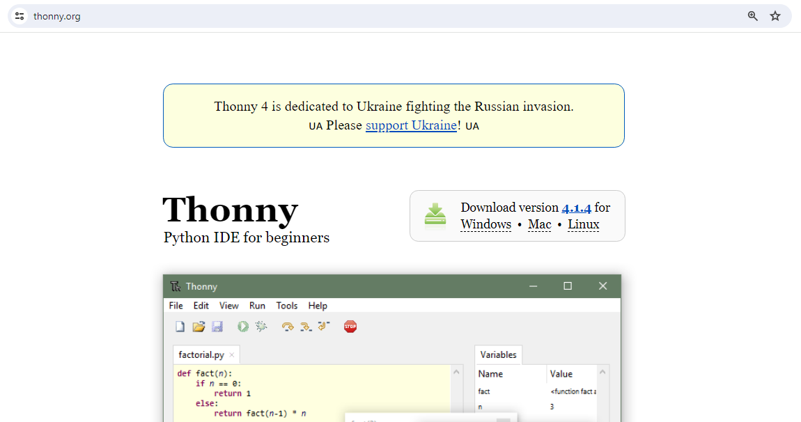Open the Tools menu in Thonny
801x422 pixels.
point(286,306)
